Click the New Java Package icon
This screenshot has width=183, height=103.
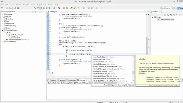[64, 8]
